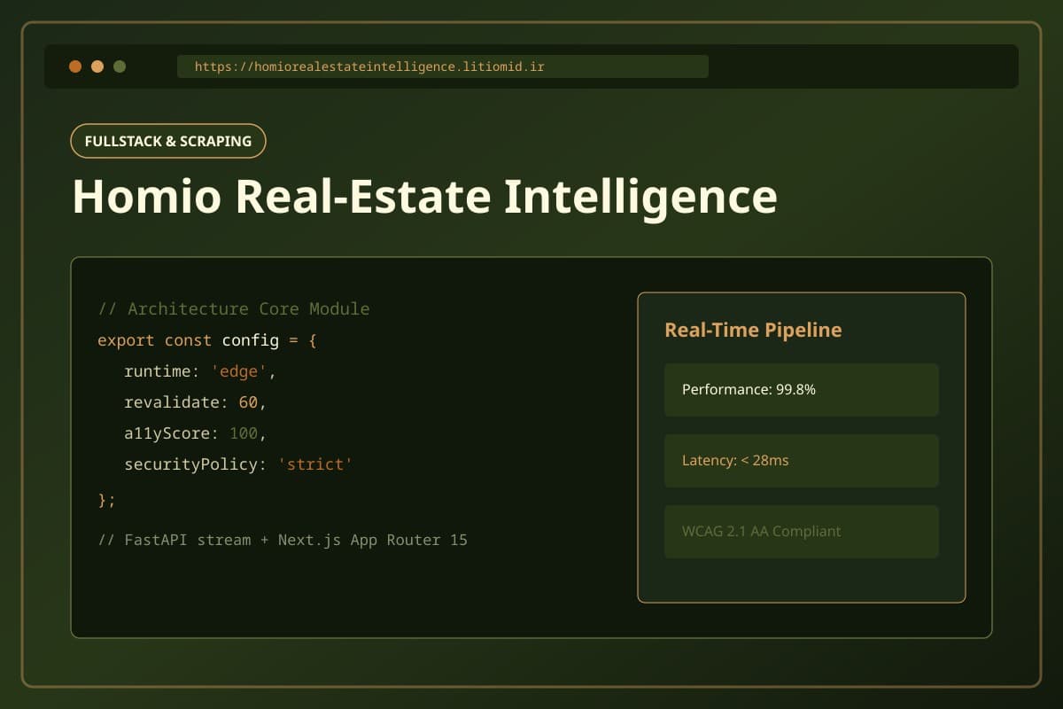The image size is (1063, 709).
Task: Select the WCAG 2.1 AA Compliant row
Action: (802, 532)
